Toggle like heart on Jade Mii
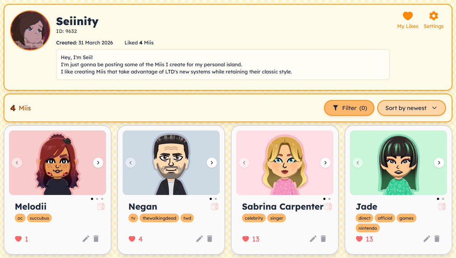This screenshot has width=456, height=258. pyautogui.click(x=359, y=239)
